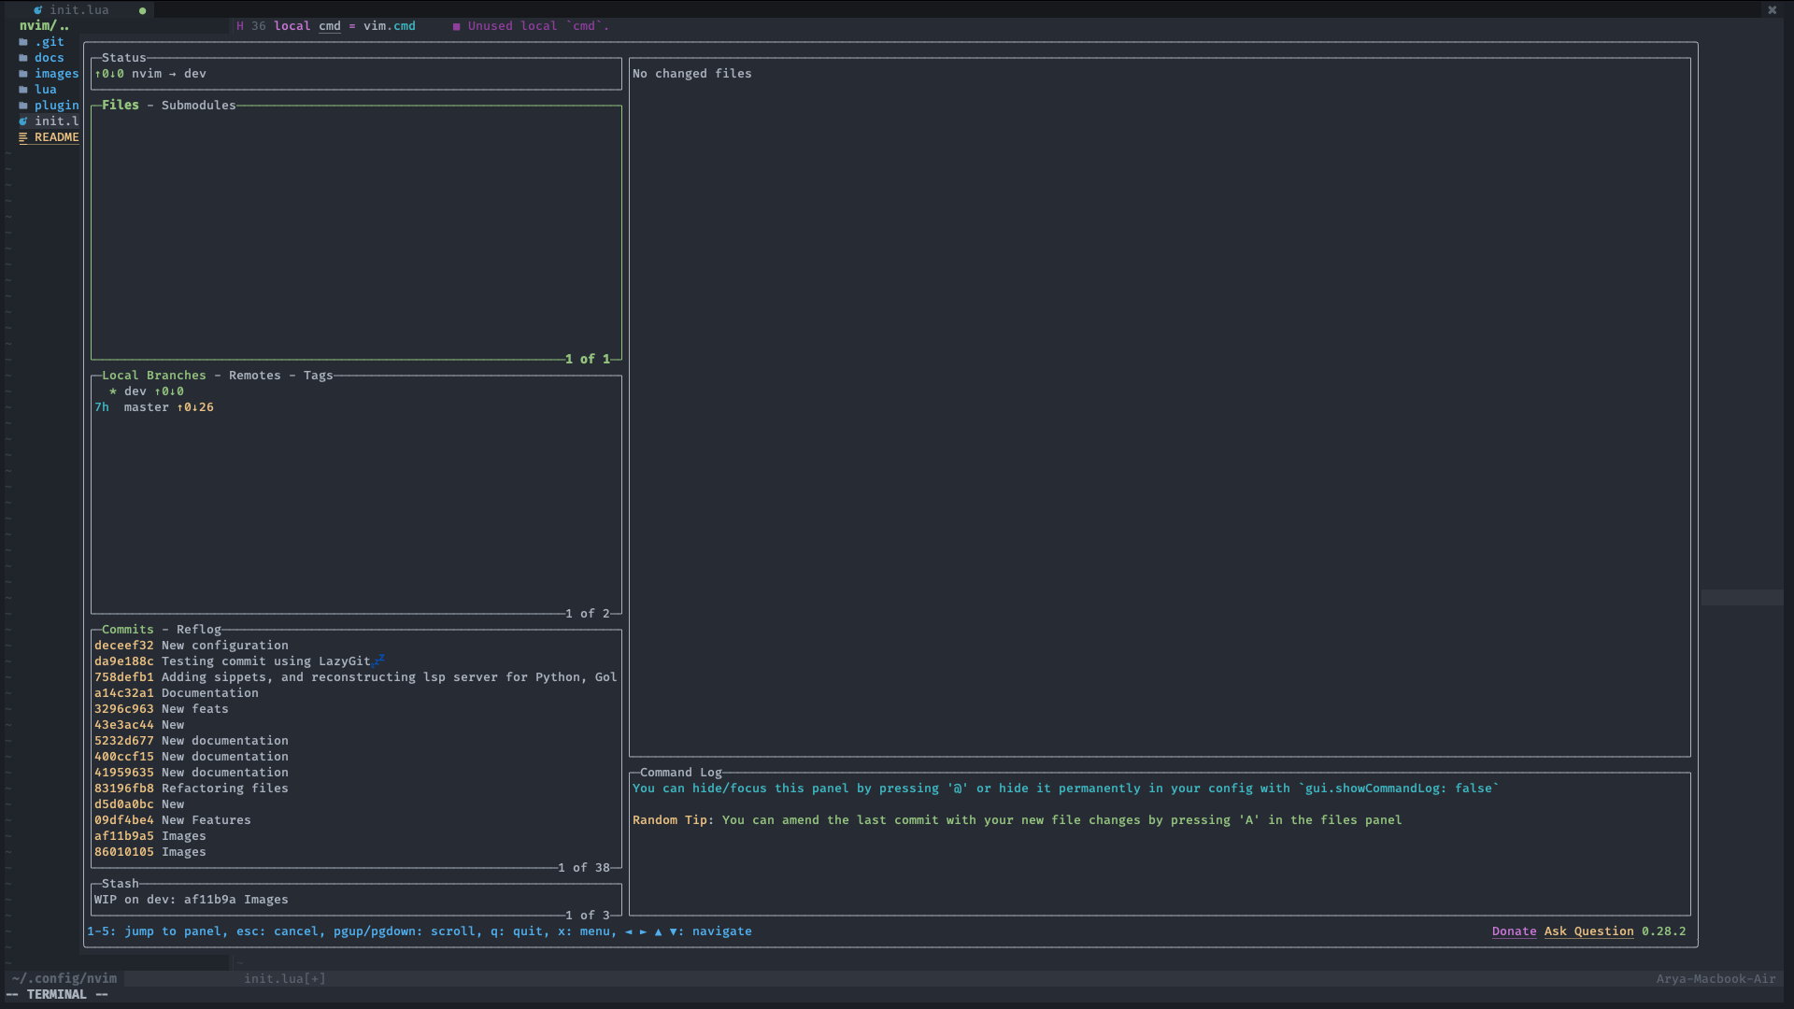Click the .git folder icon

(x=23, y=42)
